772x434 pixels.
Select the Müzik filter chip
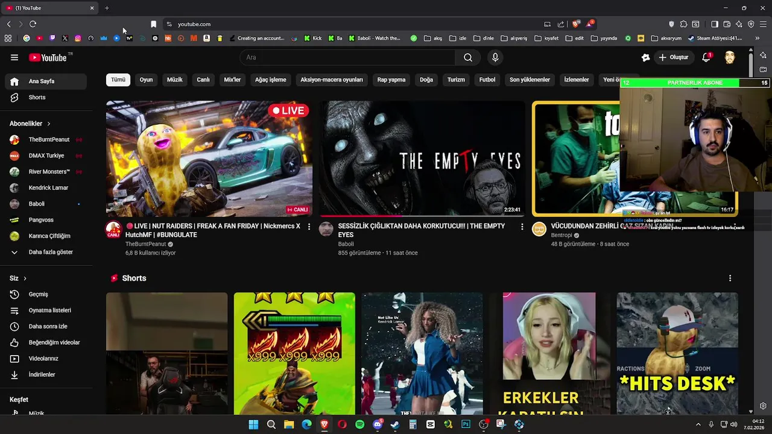click(x=175, y=80)
